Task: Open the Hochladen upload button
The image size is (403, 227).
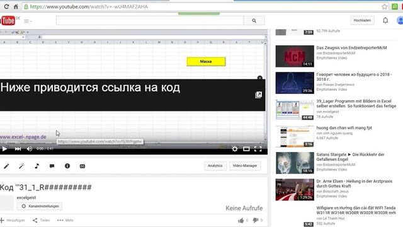Action: 362,20
